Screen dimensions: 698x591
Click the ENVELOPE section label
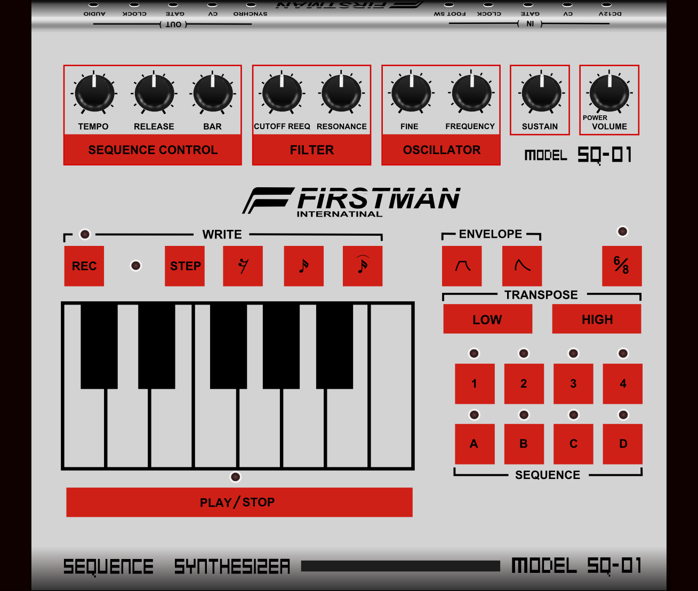(x=491, y=234)
